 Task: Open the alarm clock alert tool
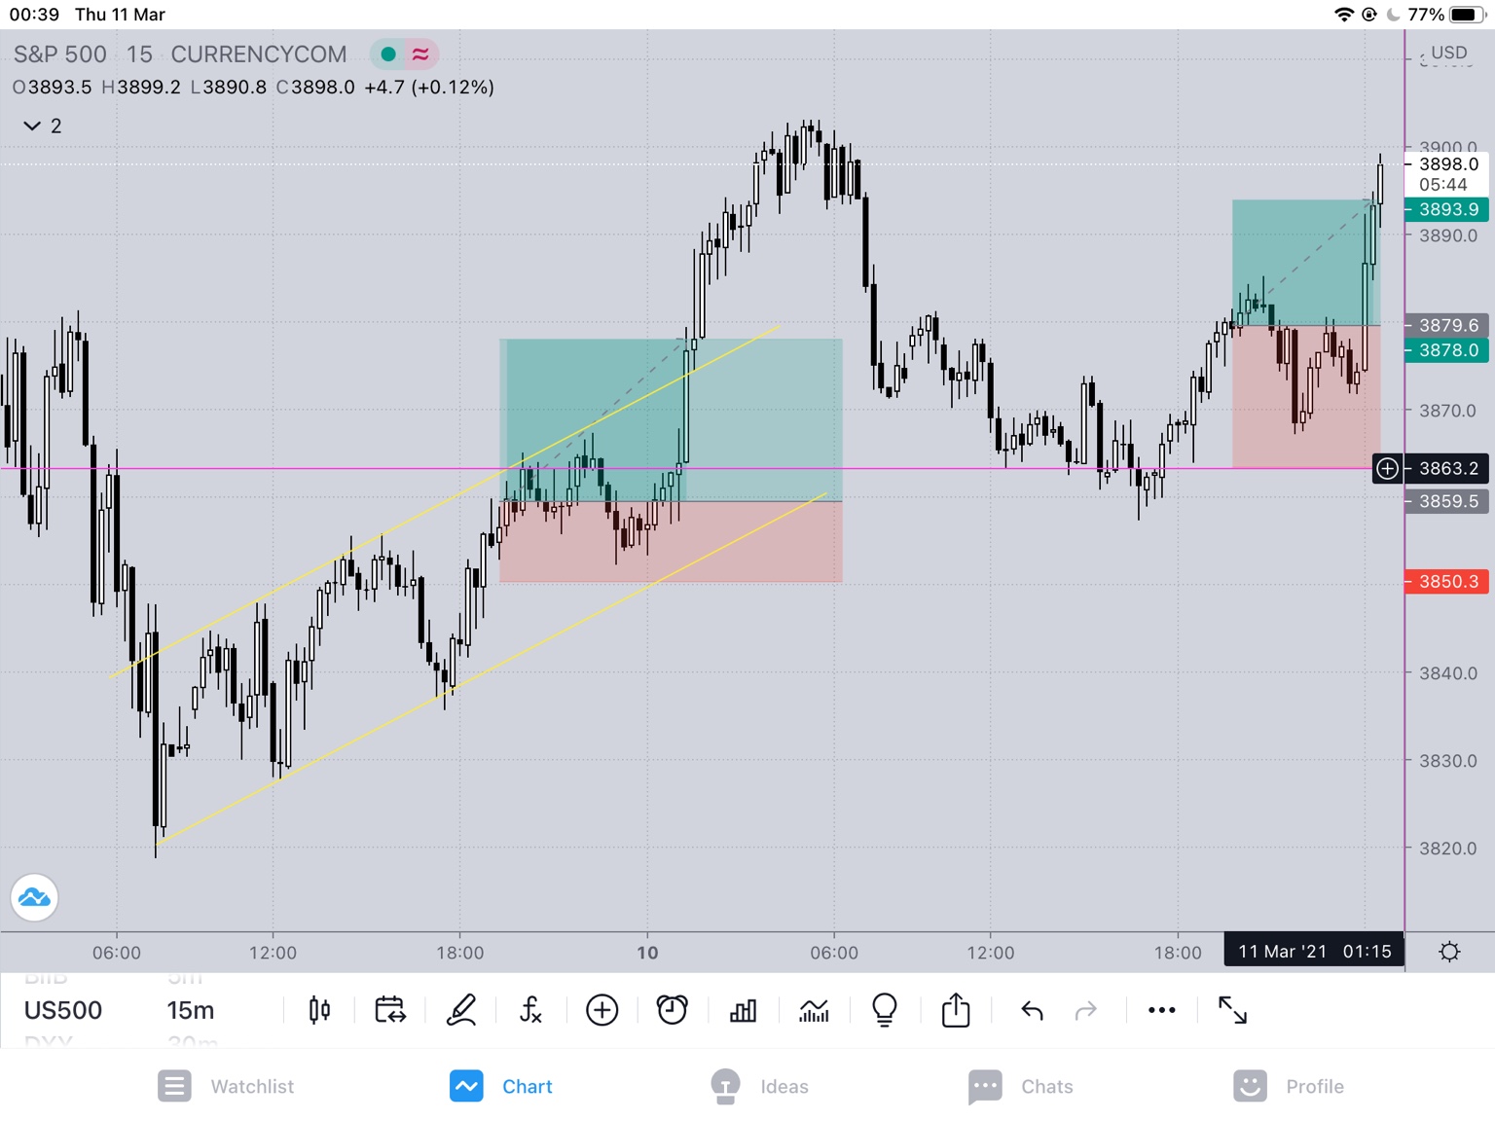672,1010
